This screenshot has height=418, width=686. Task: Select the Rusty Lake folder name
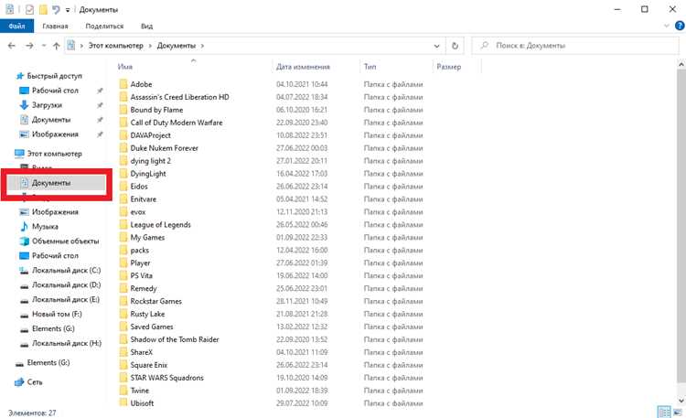click(x=147, y=314)
